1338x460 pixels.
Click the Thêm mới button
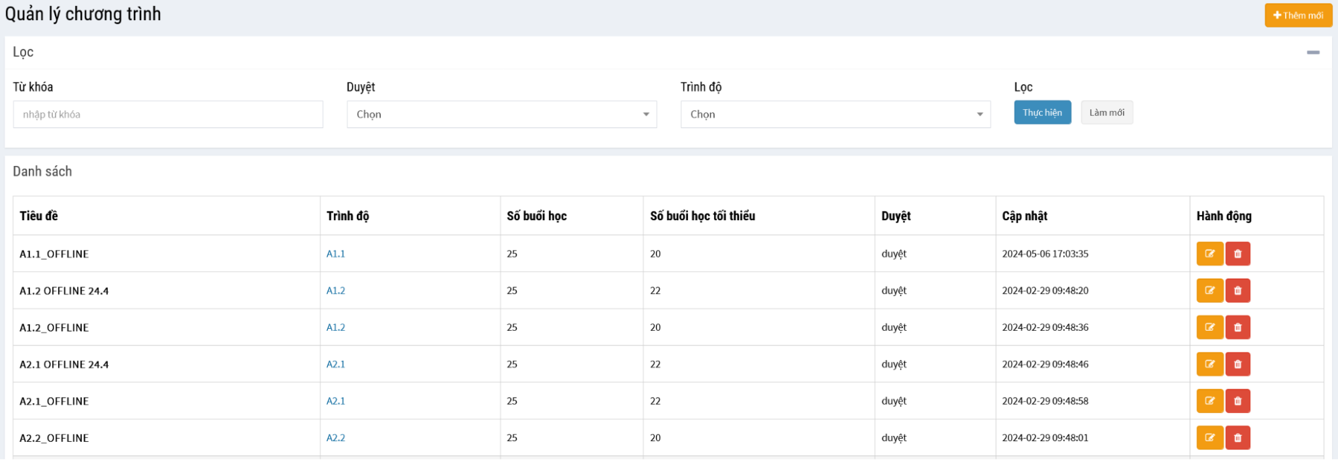coord(1297,15)
